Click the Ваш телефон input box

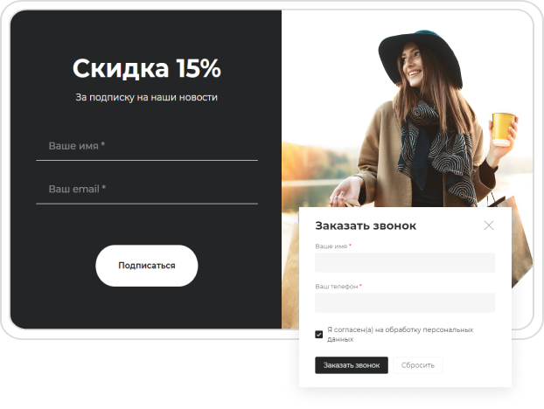click(x=405, y=302)
